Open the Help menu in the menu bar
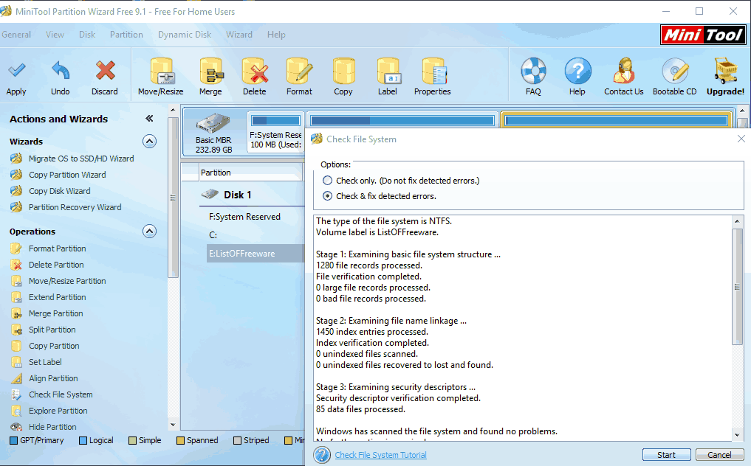751x466 pixels. (x=276, y=35)
